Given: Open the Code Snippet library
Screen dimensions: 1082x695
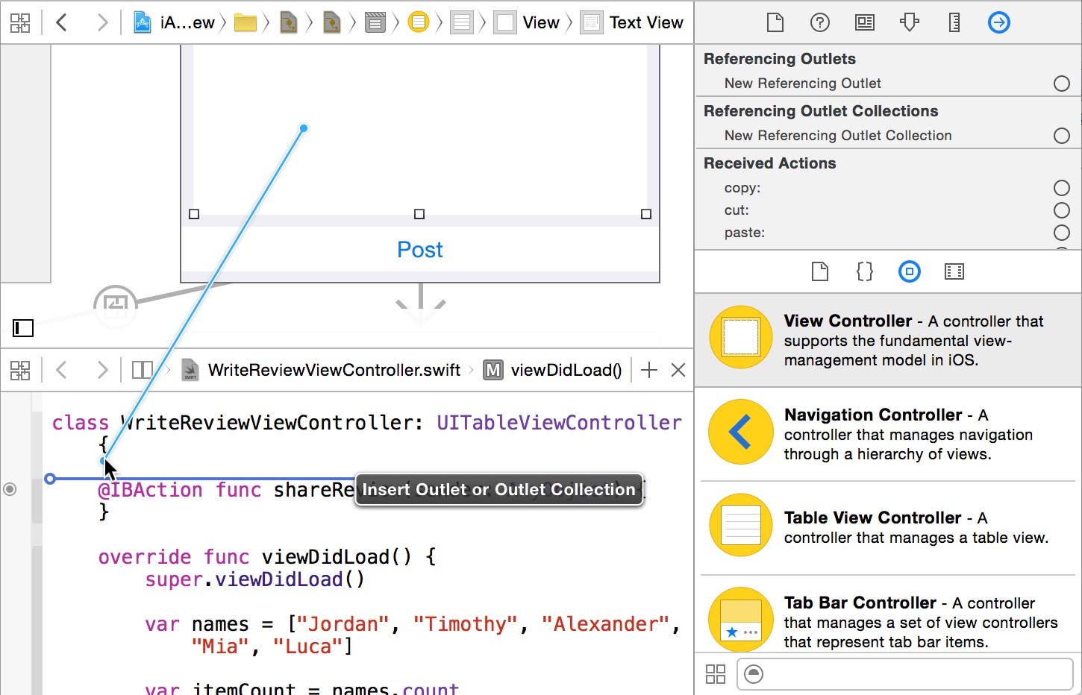Looking at the screenshot, I should (864, 271).
